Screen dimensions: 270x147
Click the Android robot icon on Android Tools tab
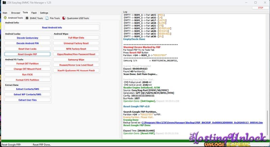click(5, 18)
